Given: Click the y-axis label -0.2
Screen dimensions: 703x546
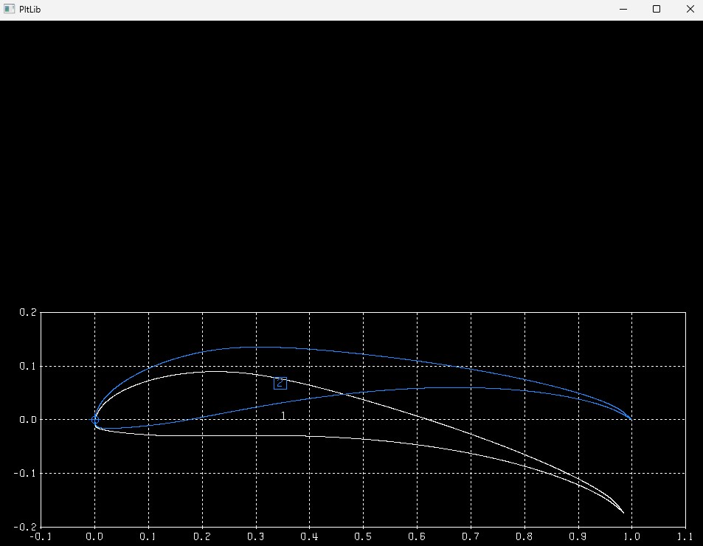Looking at the screenshot, I should pyautogui.click(x=25, y=527).
